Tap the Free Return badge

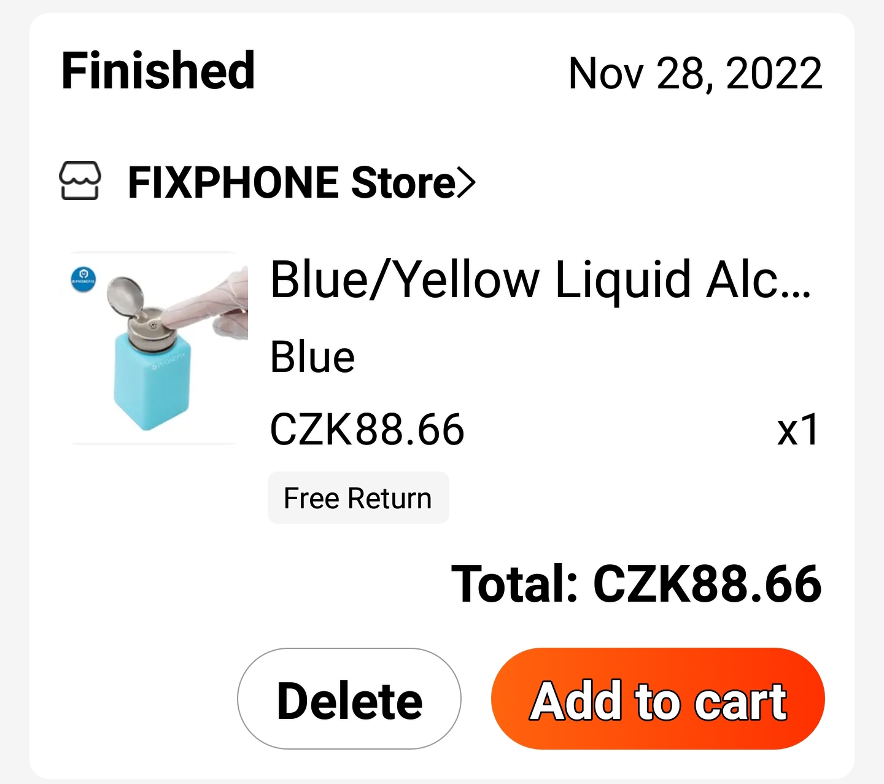pyautogui.click(x=358, y=498)
